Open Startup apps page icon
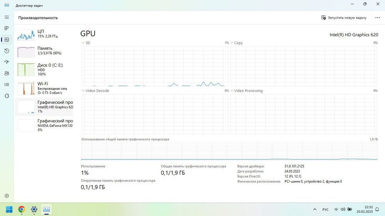 pos(7,62)
